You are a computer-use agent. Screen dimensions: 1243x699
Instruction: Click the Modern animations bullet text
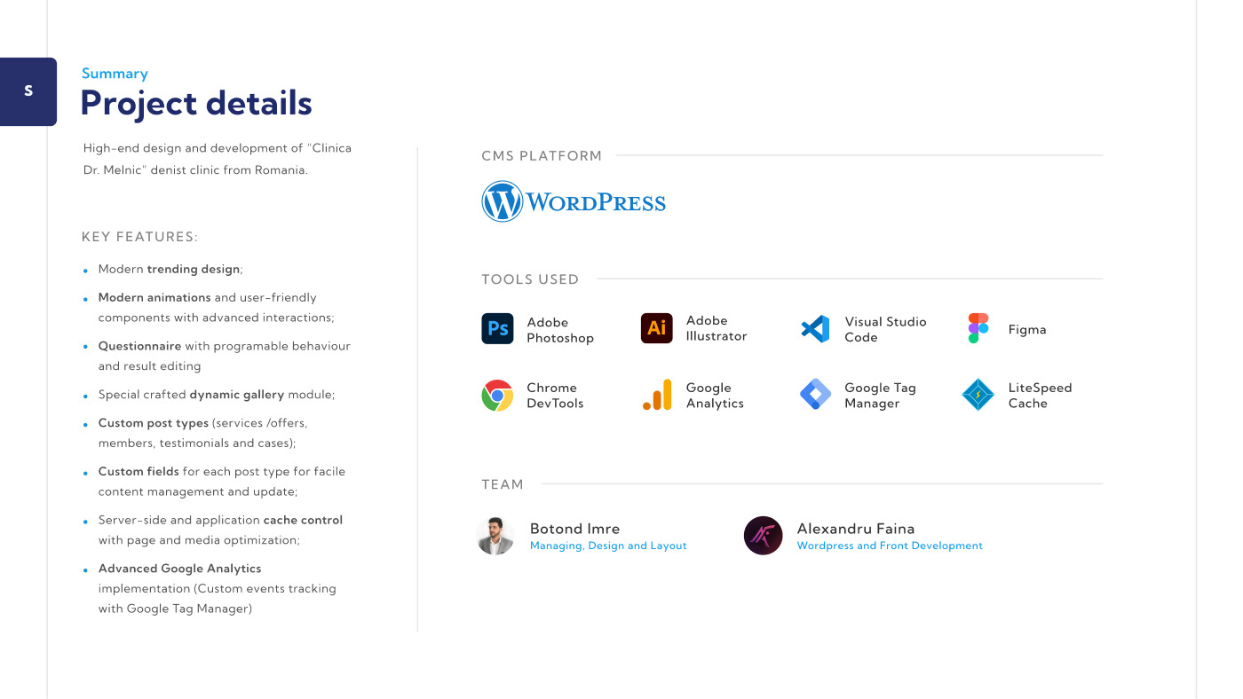[216, 308]
